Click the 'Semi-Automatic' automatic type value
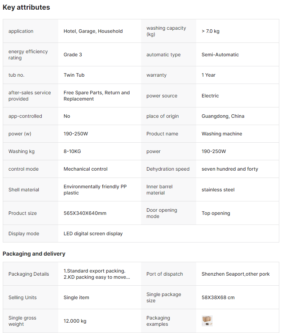 coord(220,55)
